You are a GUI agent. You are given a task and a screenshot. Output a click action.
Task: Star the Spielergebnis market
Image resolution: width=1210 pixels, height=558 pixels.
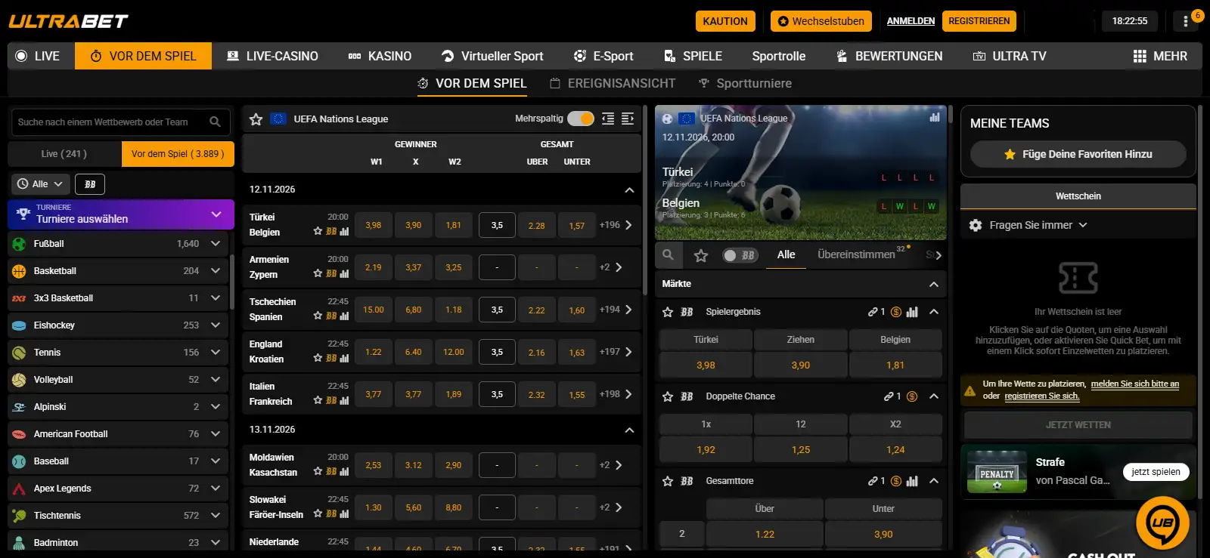point(668,312)
